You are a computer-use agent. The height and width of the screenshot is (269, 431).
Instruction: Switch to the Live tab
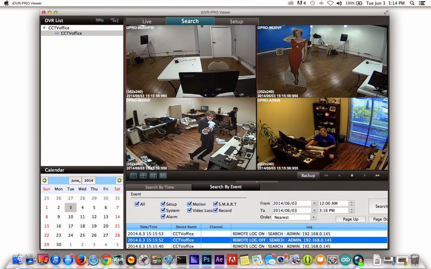(x=147, y=22)
